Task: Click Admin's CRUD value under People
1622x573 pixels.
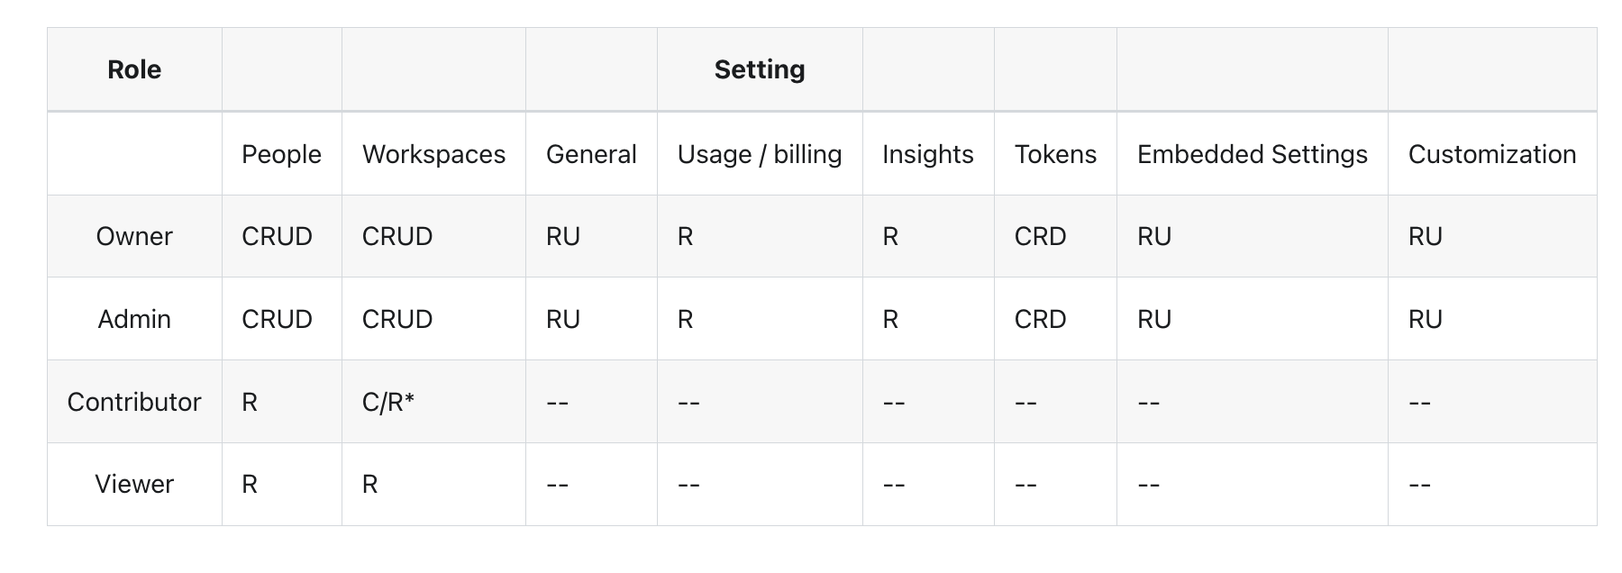Action: (277, 319)
